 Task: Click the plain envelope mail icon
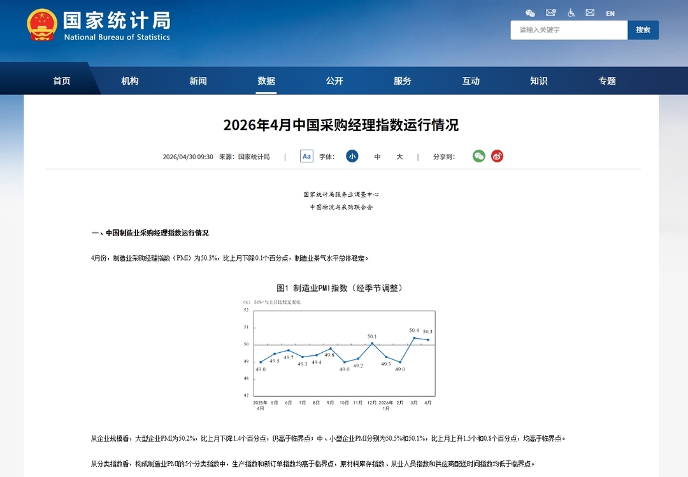(590, 13)
